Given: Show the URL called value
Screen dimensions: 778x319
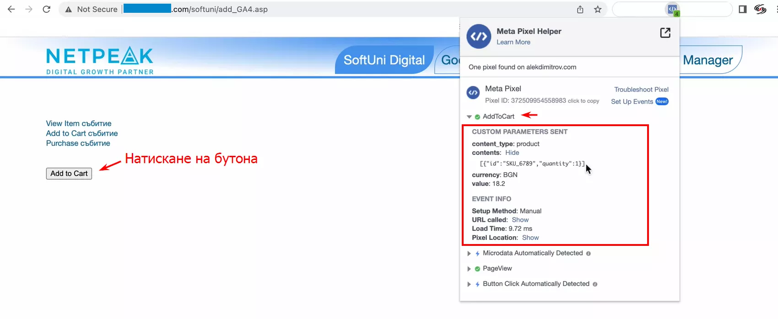Looking at the screenshot, I should point(520,220).
